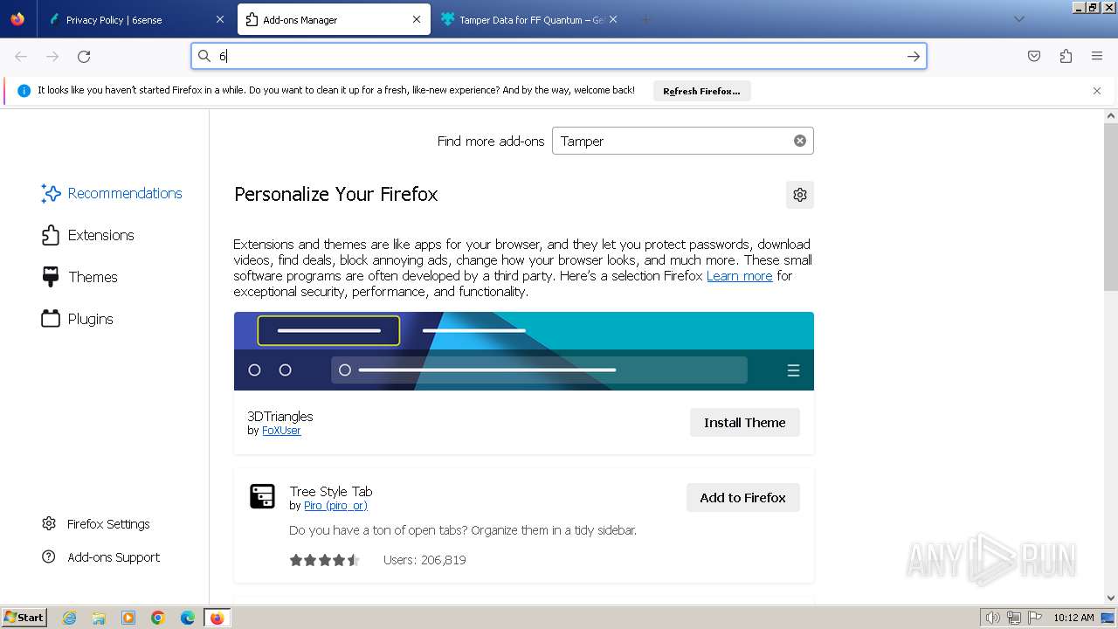Open a new tab with plus button
Viewport: 1118px width, 629px height.
(x=645, y=19)
